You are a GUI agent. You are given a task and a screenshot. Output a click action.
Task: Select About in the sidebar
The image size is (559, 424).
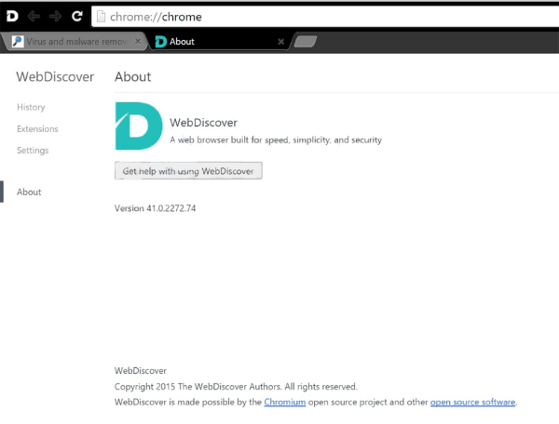[29, 192]
